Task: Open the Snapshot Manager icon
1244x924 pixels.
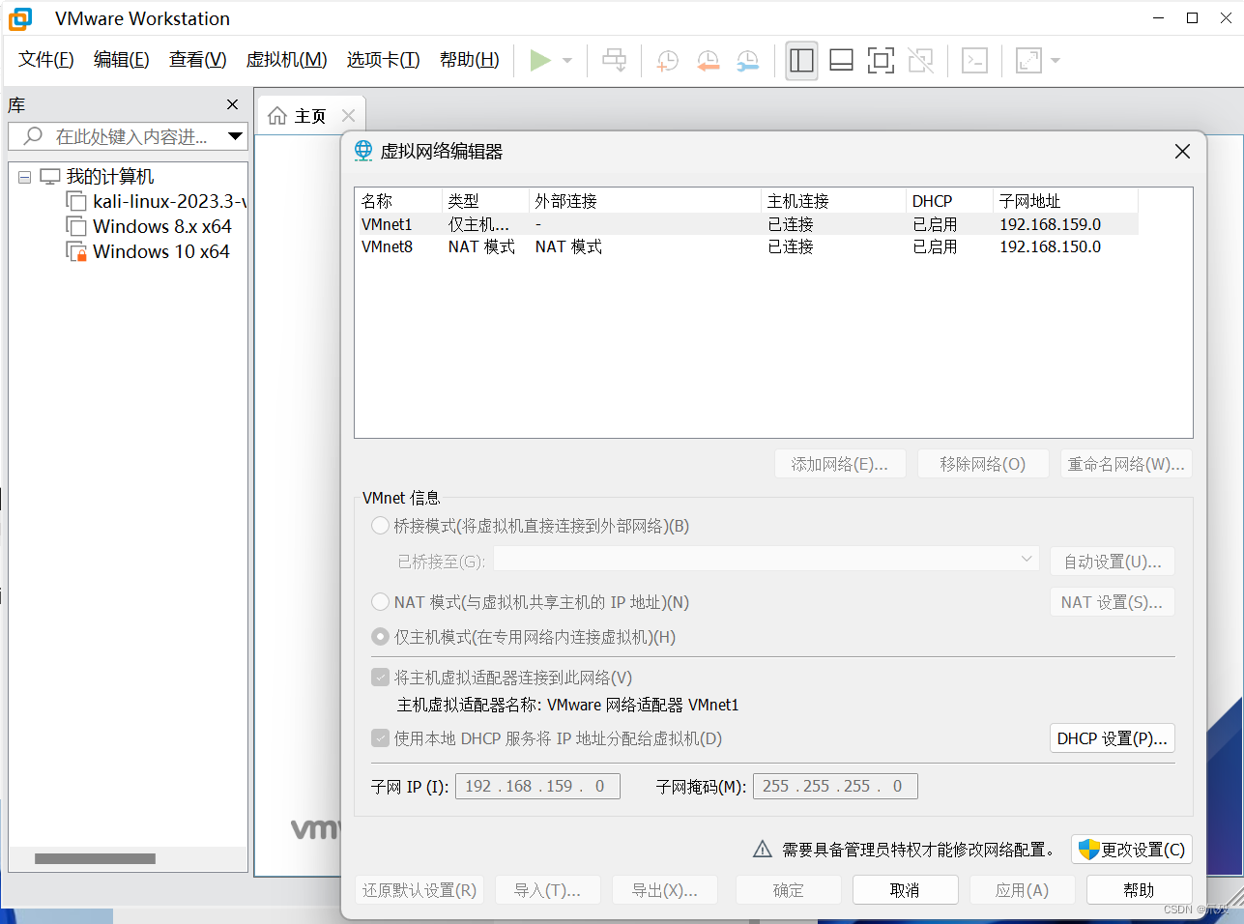Action: coord(747,61)
